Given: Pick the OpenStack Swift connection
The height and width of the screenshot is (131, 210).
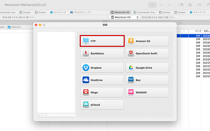Looking at the screenshot, I should (x=147, y=53).
